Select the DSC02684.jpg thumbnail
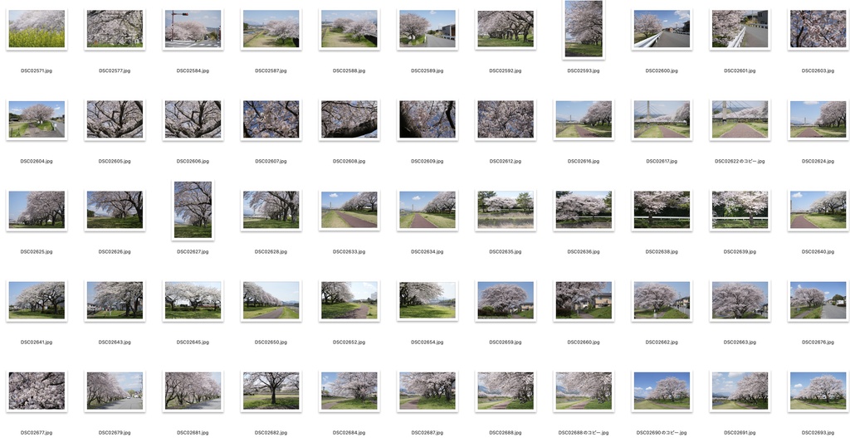 [349, 391]
